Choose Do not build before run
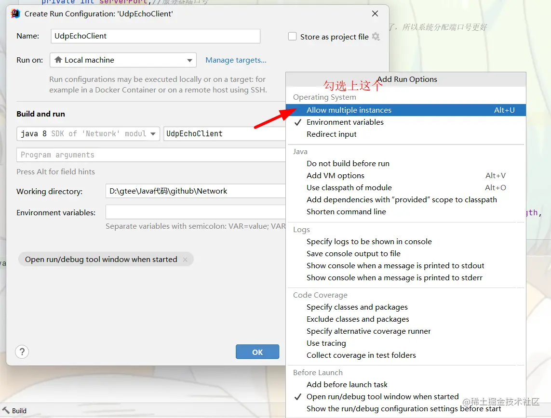The width and height of the screenshot is (551, 418). (405, 164)
